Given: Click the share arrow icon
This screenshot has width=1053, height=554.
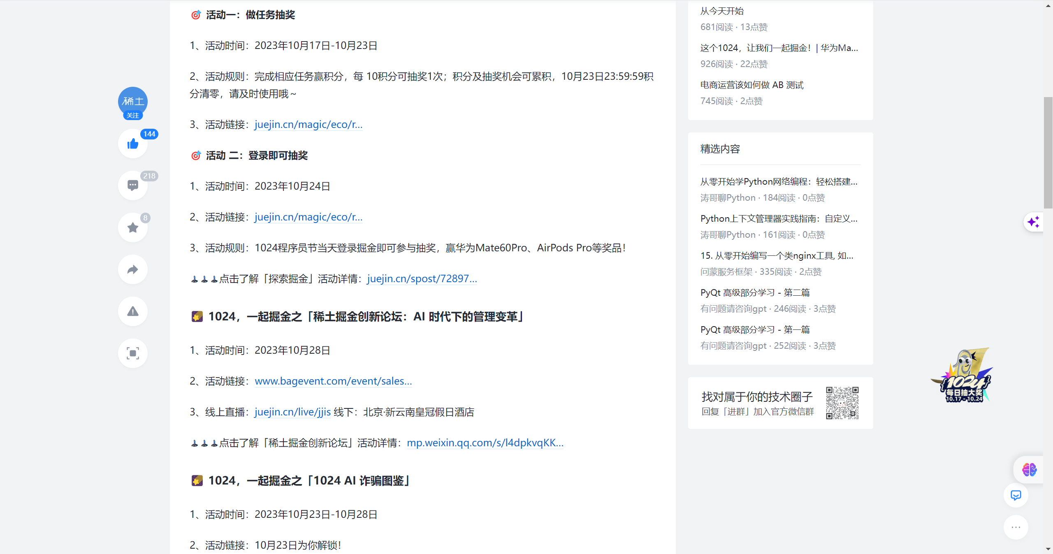Looking at the screenshot, I should tap(132, 269).
